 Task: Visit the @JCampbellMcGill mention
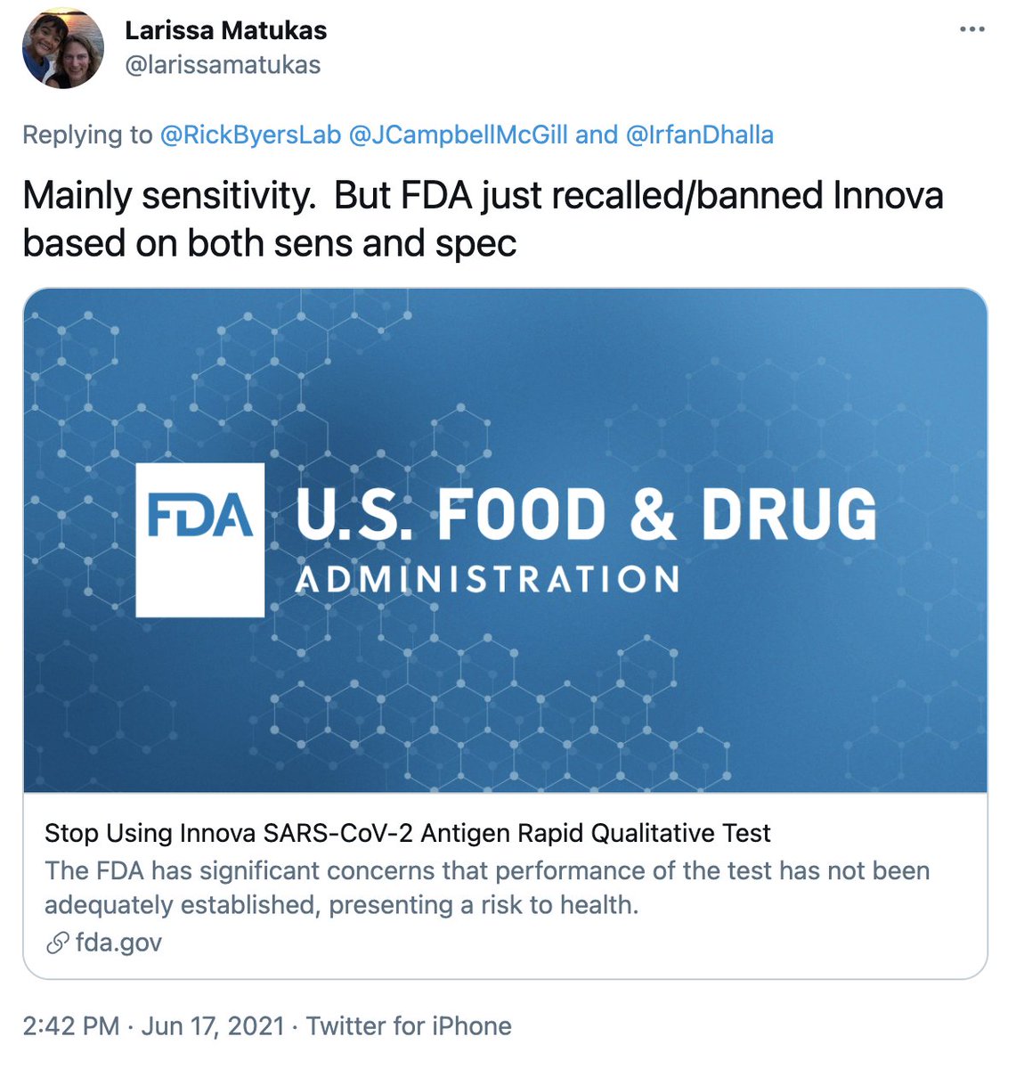458,135
